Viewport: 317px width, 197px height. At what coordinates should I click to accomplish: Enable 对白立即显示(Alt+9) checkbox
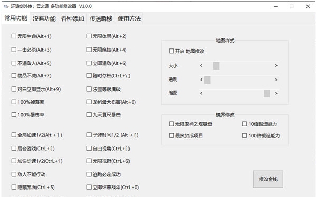pos(14,89)
